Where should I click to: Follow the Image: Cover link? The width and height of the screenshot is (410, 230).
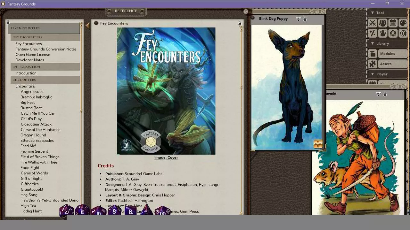[x=166, y=157]
